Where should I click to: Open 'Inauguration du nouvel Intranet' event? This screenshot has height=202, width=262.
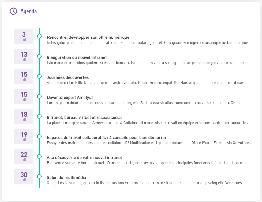(77, 57)
